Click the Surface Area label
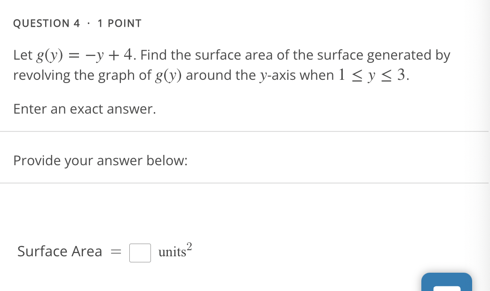Screen dimensions: 490x291 tap(60, 252)
